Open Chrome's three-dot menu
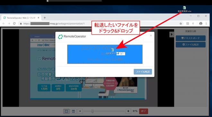The width and height of the screenshot is (212, 117). coord(206,23)
